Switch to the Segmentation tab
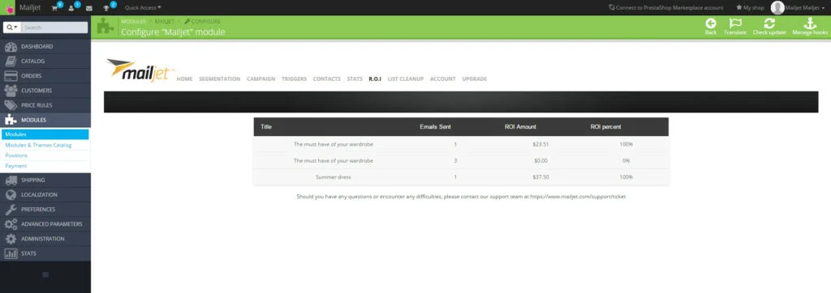Screen dimensions: 831x293 pyautogui.click(x=219, y=79)
